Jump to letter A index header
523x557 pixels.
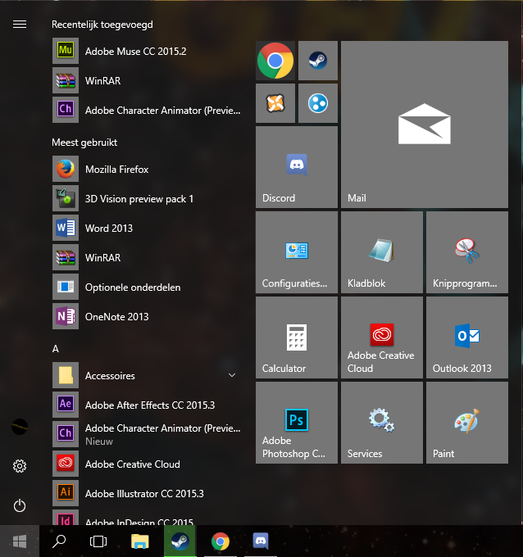coord(56,349)
